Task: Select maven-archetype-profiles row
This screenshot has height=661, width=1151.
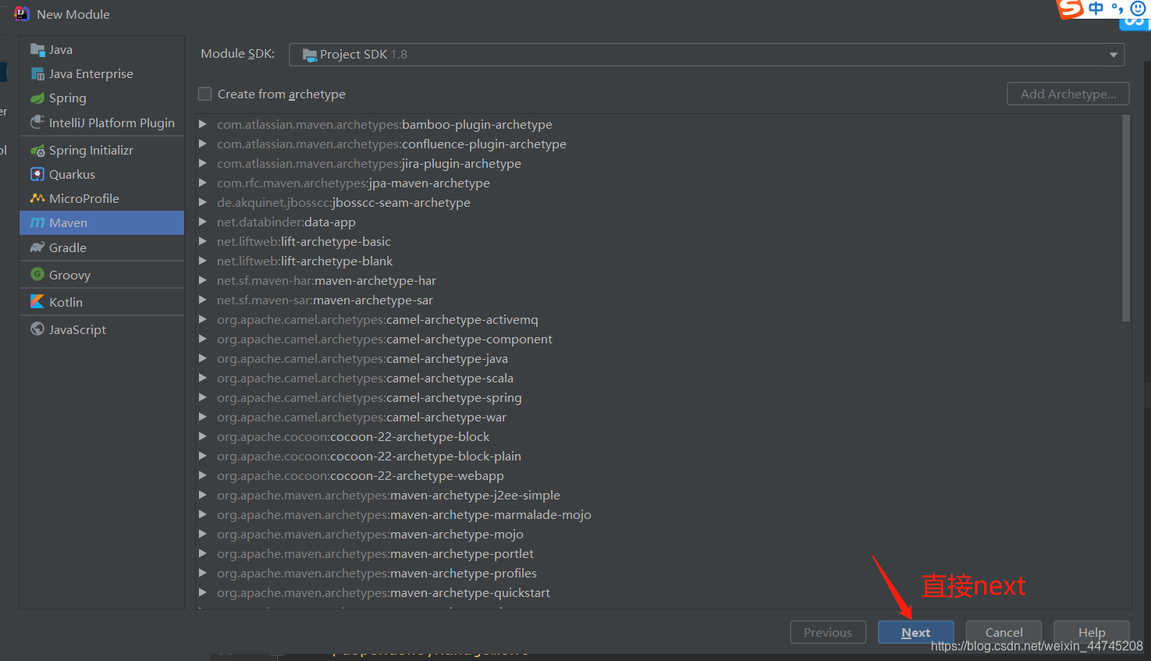Action: pos(659,573)
